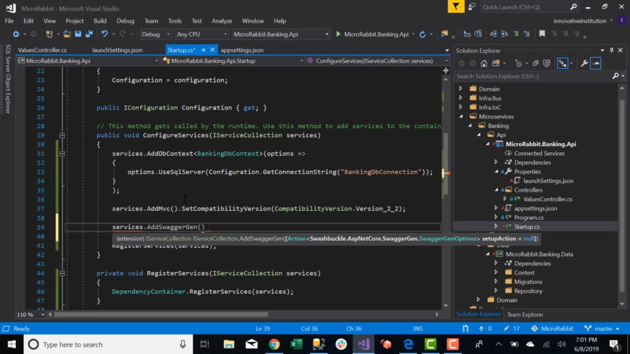The height and width of the screenshot is (354, 630).
Task: Click the Navigate Backward arrow in toolbar
Action: pyautogui.click(x=16, y=34)
